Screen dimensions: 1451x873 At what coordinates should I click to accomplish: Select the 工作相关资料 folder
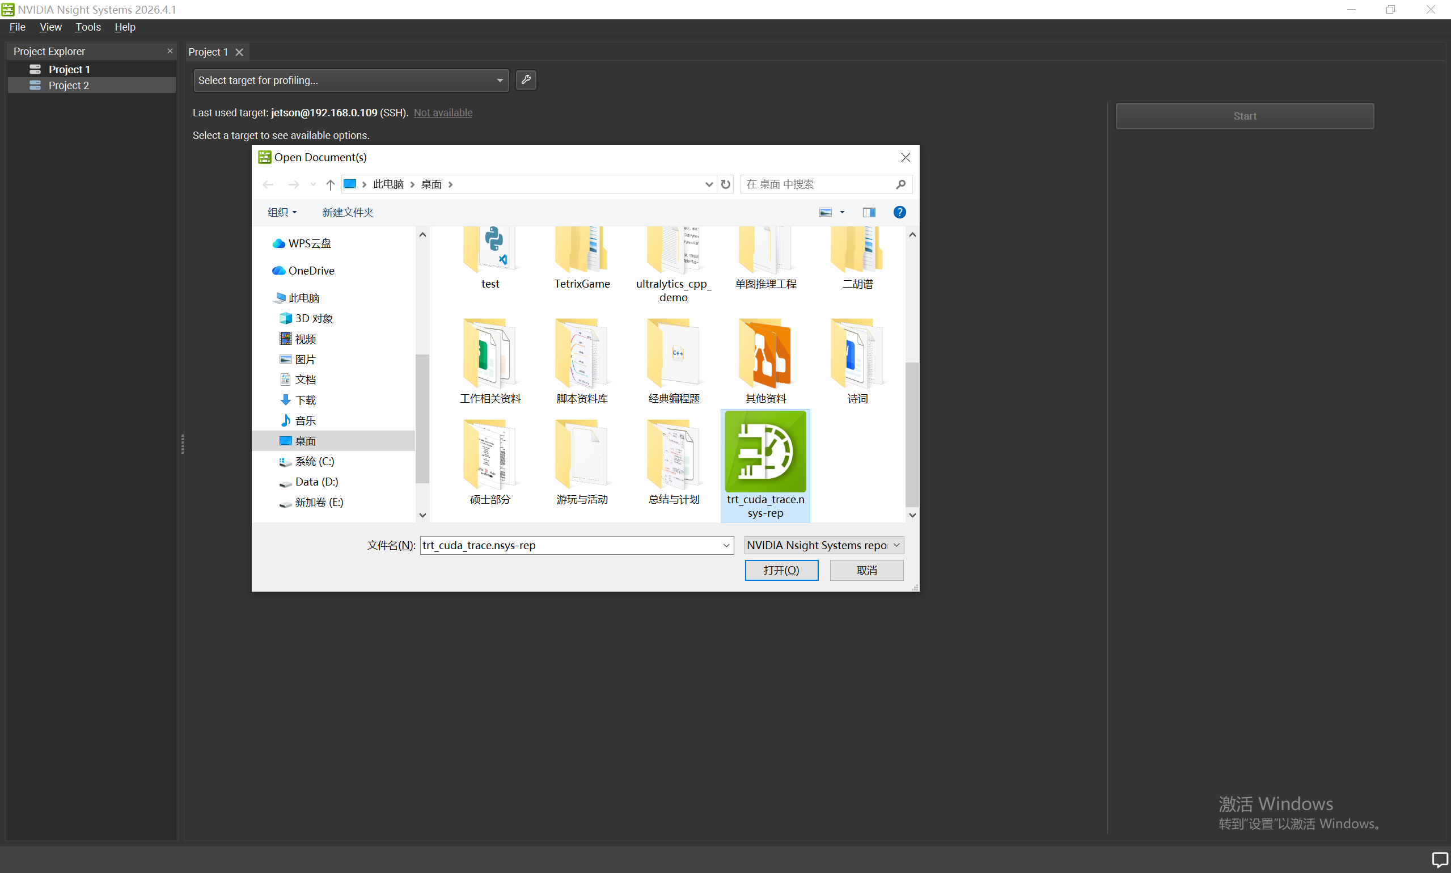490,361
